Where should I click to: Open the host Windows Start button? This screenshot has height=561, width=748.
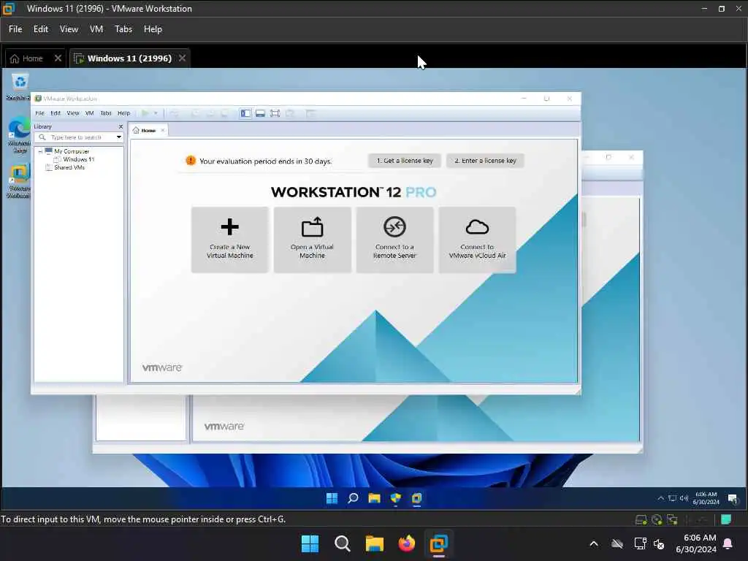[x=310, y=543]
